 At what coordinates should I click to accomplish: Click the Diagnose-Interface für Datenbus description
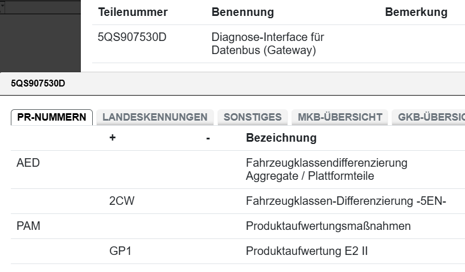[268, 44]
